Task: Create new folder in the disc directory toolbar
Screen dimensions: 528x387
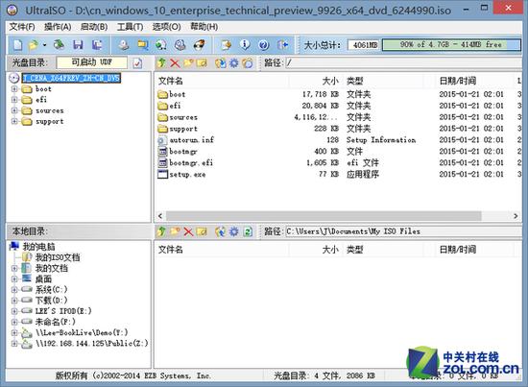Action: point(188,63)
